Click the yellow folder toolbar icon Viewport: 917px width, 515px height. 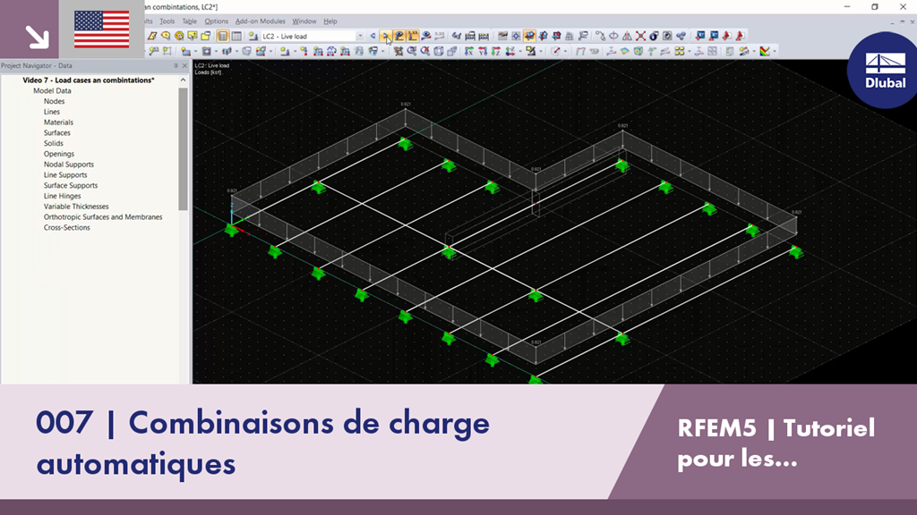206,36
